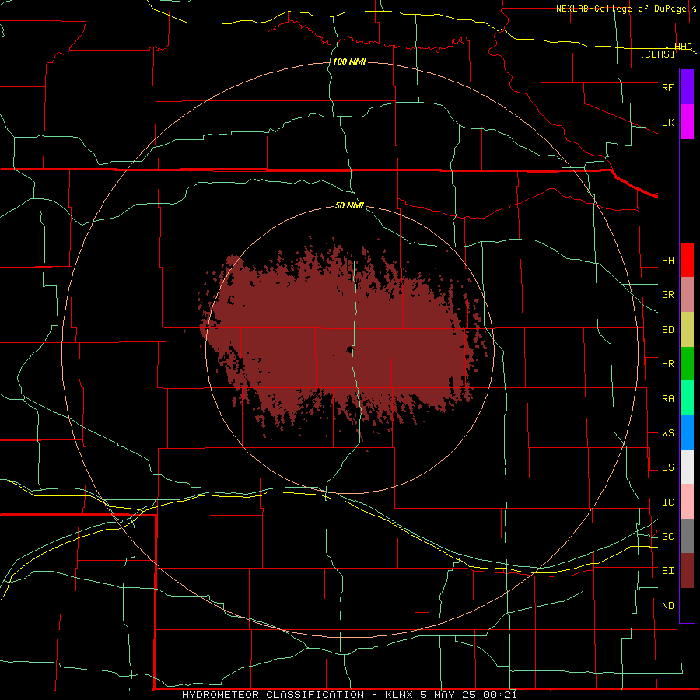Click the KLNX station identifier
700x700 pixels.
click(399, 695)
